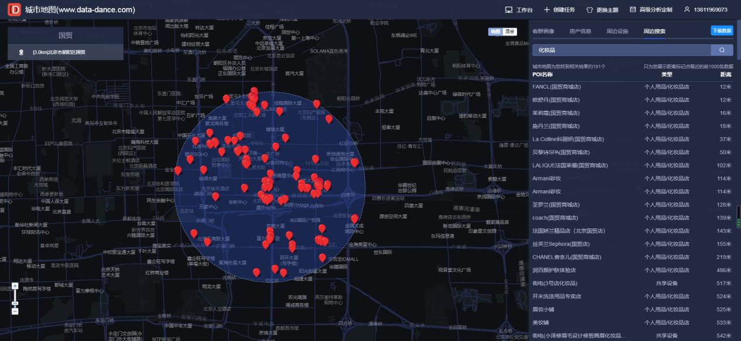The image size is (741, 341).
Task: Switch to the 房产信息 tab
Action: pyautogui.click(x=580, y=32)
